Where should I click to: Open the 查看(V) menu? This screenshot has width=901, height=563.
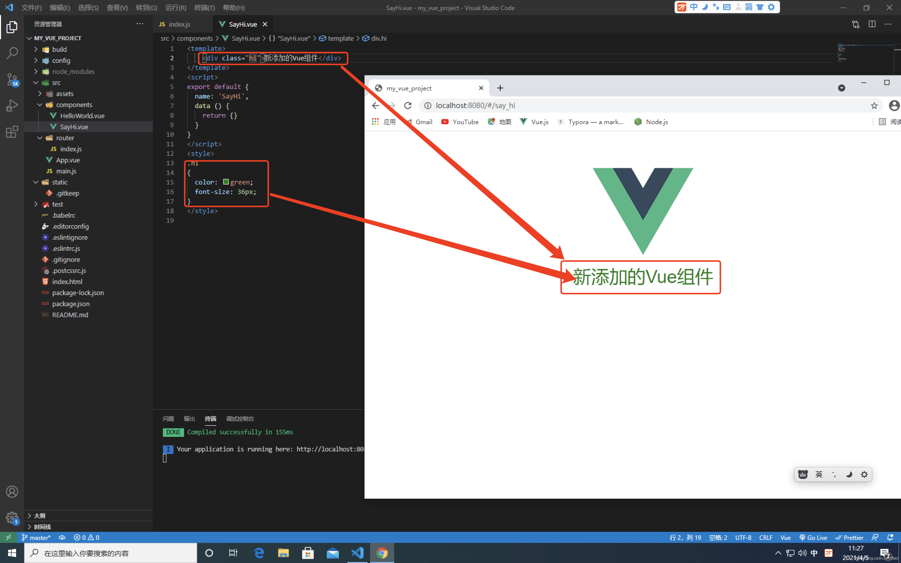point(117,8)
